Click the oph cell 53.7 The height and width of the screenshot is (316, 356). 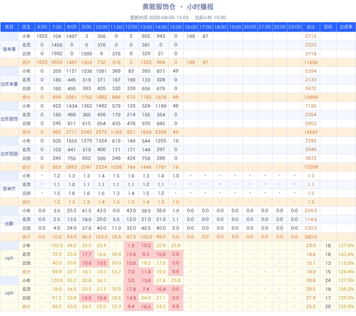point(116,272)
